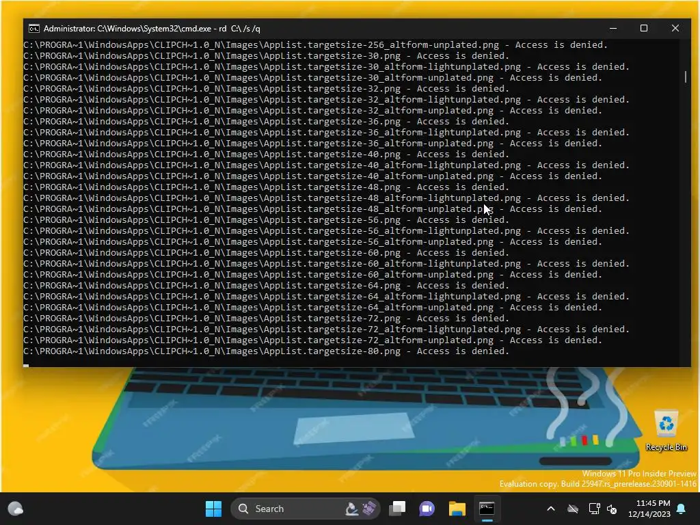Click the OneDrive tray icon
Image resolution: width=700 pixels, height=525 pixels.
(573, 509)
